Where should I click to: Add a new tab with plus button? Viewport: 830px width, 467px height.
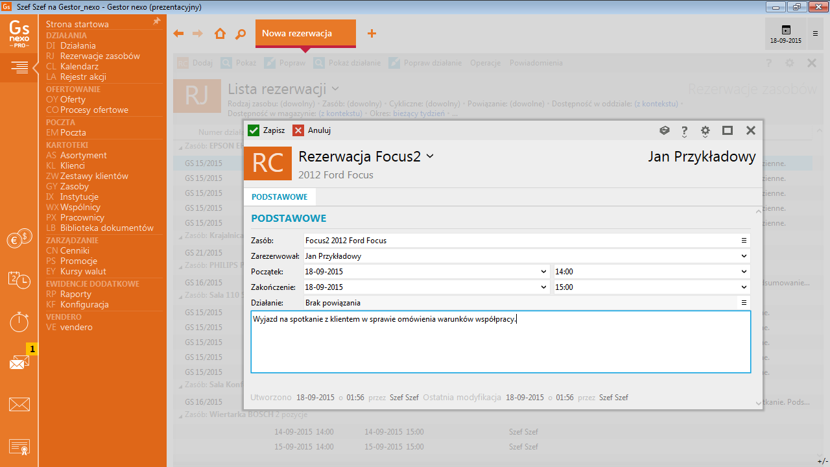click(x=372, y=34)
